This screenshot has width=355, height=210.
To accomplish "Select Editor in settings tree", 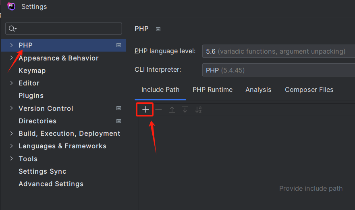I will pos(29,83).
